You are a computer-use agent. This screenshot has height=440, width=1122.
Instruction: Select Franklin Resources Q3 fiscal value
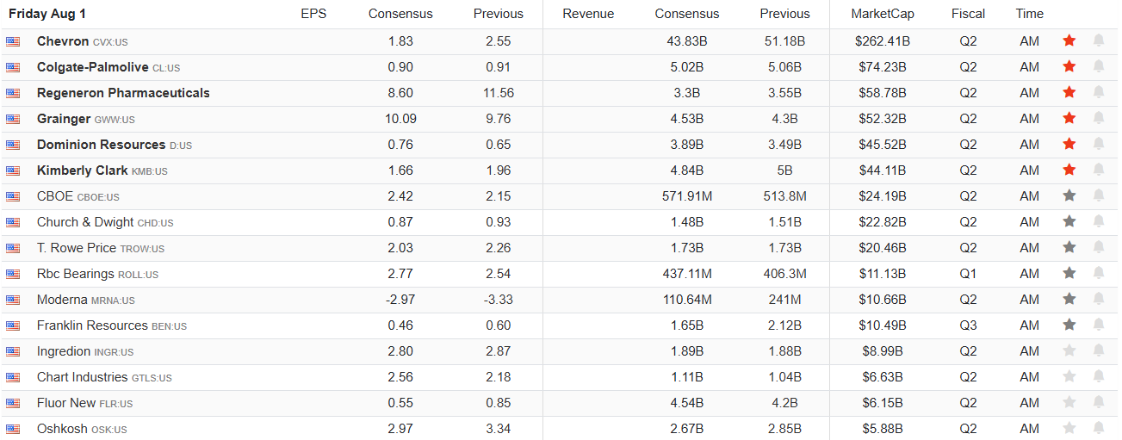tap(969, 325)
